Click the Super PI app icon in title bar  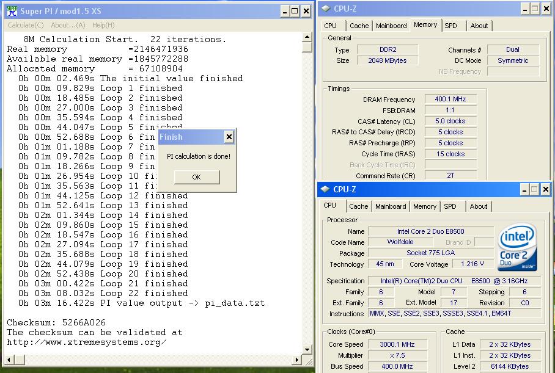click(x=12, y=11)
